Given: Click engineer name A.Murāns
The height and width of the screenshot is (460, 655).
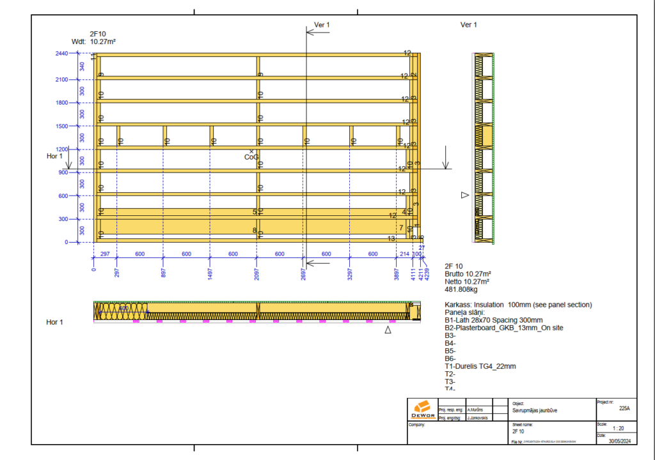Looking at the screenshot, I should (x=474, y=409).
